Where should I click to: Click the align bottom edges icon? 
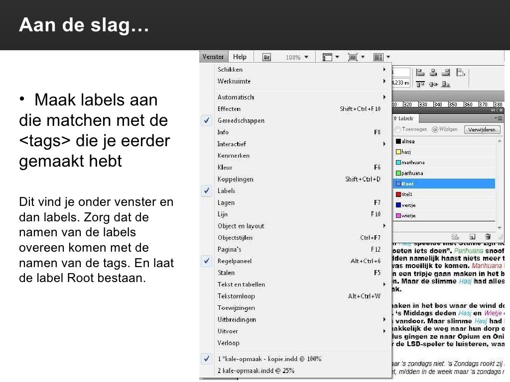click(x=446, y=84)
